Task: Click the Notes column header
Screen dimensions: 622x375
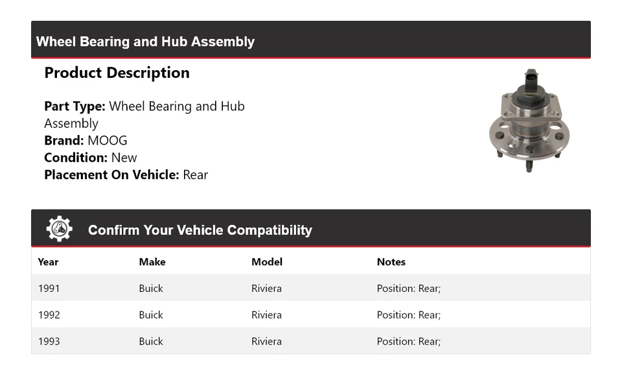Action: click(391, 262)
